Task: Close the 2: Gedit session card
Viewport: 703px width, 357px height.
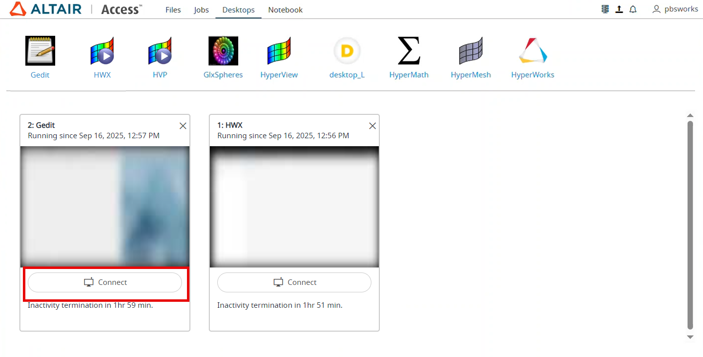Action: coord(182,126)
